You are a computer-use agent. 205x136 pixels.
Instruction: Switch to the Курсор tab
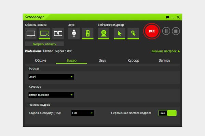(x=133, y=61)
